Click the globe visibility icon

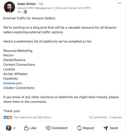25,12
